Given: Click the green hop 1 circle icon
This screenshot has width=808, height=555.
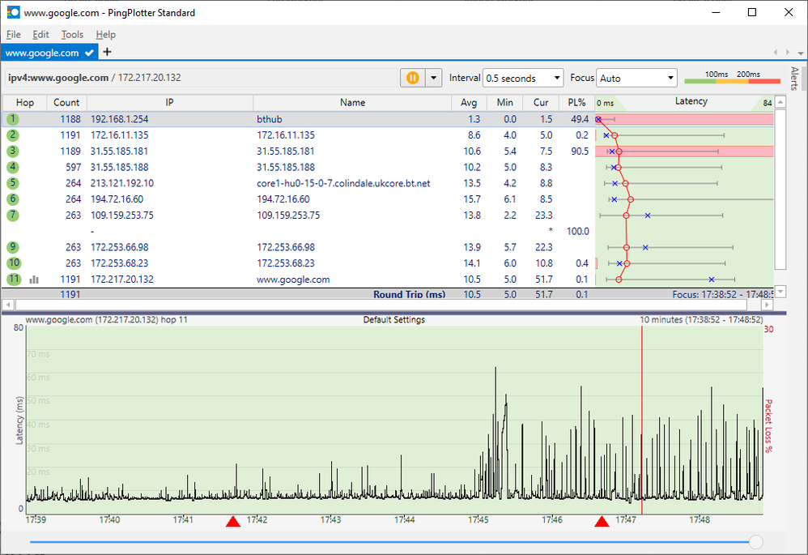Looking at the screenshot, I should (x=13, y=119).
